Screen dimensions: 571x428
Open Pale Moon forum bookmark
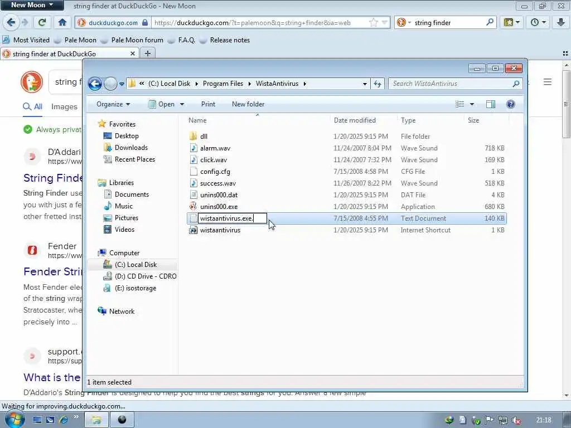[132, 40]
